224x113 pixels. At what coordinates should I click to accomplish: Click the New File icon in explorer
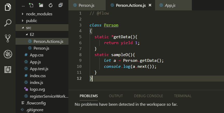[31, 5]
